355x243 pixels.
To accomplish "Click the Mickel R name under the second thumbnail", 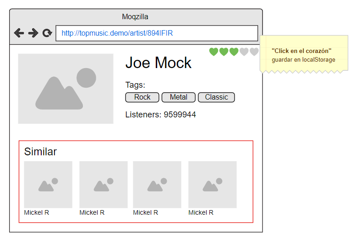I will (x=92, y=212).
